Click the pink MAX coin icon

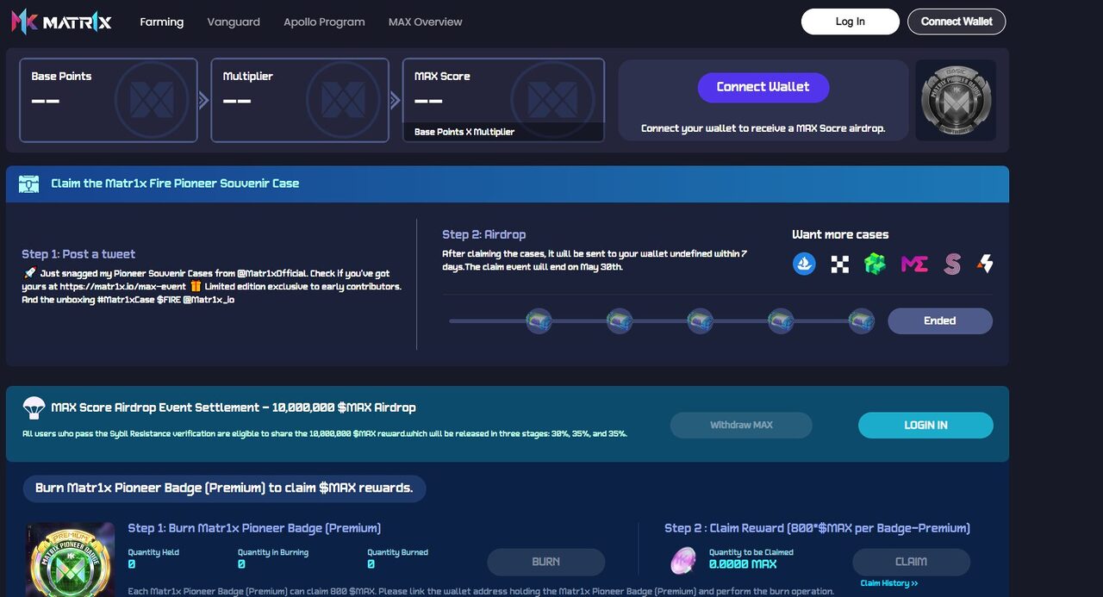tap(683, 561)
